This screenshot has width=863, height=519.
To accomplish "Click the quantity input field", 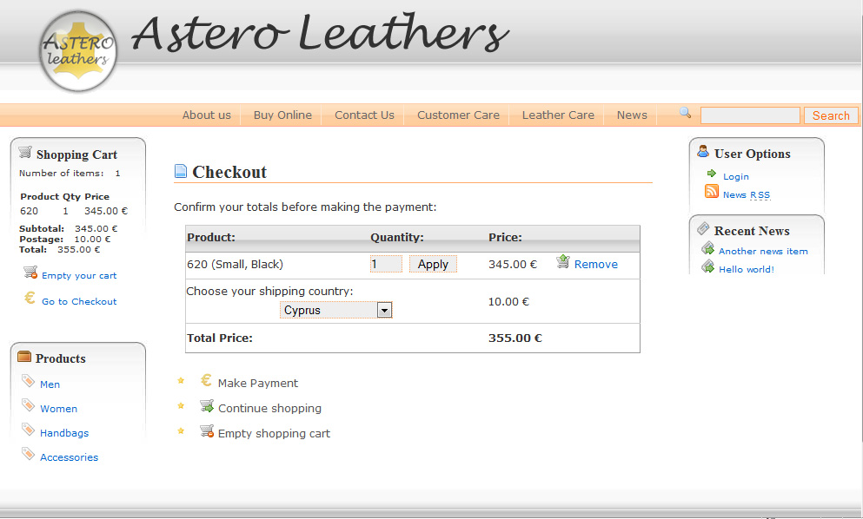I will [386, 264].
